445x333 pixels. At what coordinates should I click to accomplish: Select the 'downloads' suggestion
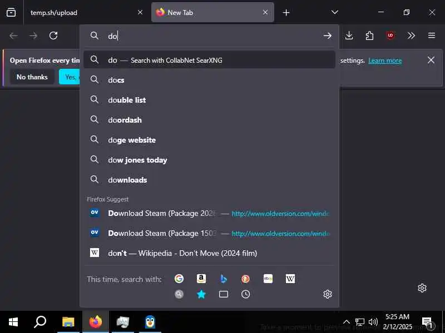(210, 180)
